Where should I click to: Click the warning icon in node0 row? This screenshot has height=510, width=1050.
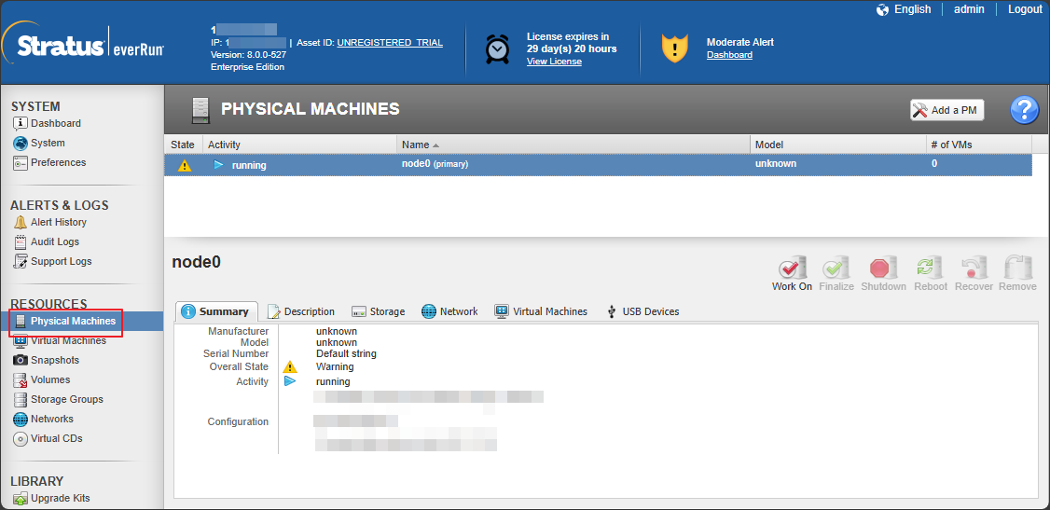tap(185, 165)
